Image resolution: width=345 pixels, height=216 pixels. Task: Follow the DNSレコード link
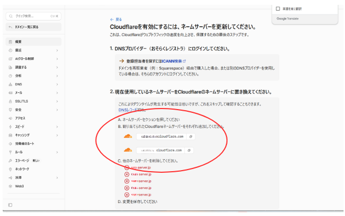pyautogui.click(x=128, y=110)
